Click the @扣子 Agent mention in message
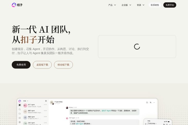Viewport: 188px width, 125px height. click(106, 111)
